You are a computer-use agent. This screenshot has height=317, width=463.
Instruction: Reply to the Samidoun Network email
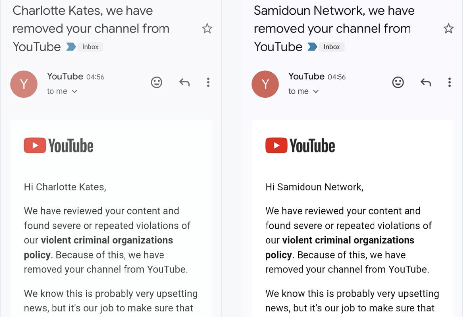click(426, 82)
